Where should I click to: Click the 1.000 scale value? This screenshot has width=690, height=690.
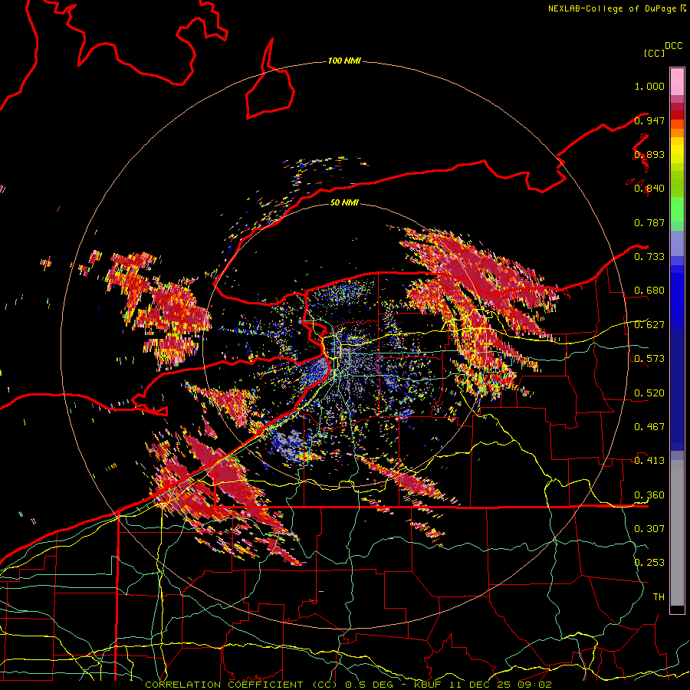649,86
